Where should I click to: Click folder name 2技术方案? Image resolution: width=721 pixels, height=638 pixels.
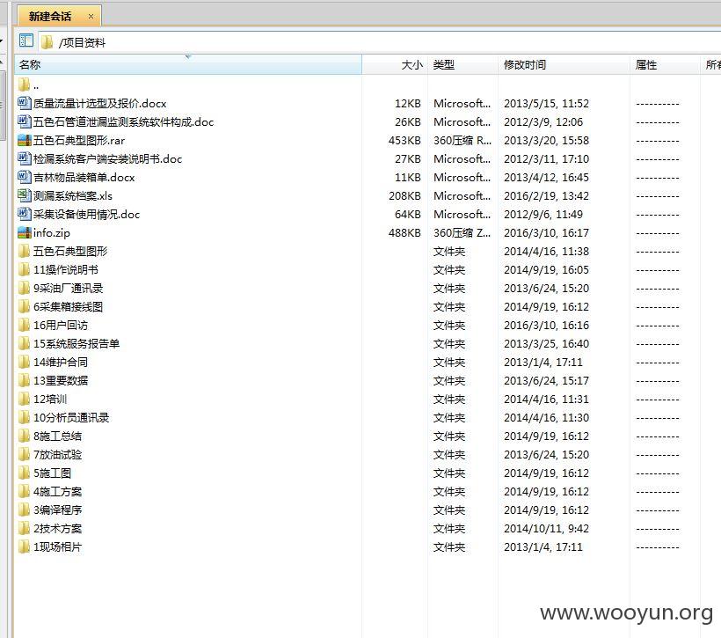point(57,529)
